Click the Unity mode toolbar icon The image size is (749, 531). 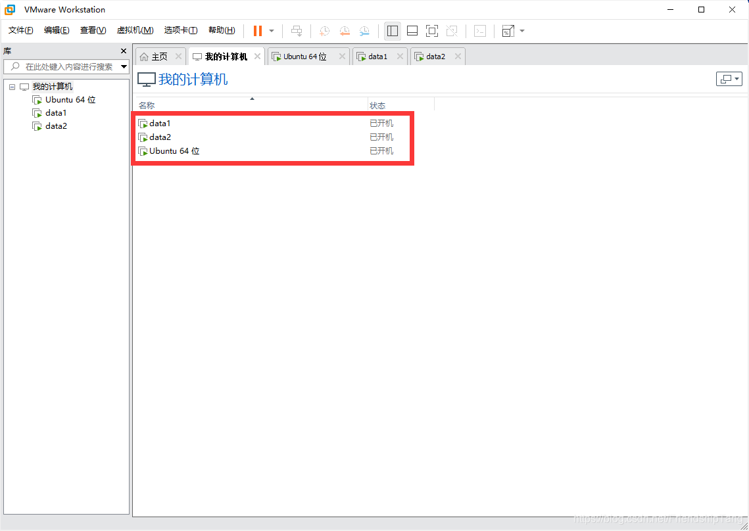tap(451, 31)
